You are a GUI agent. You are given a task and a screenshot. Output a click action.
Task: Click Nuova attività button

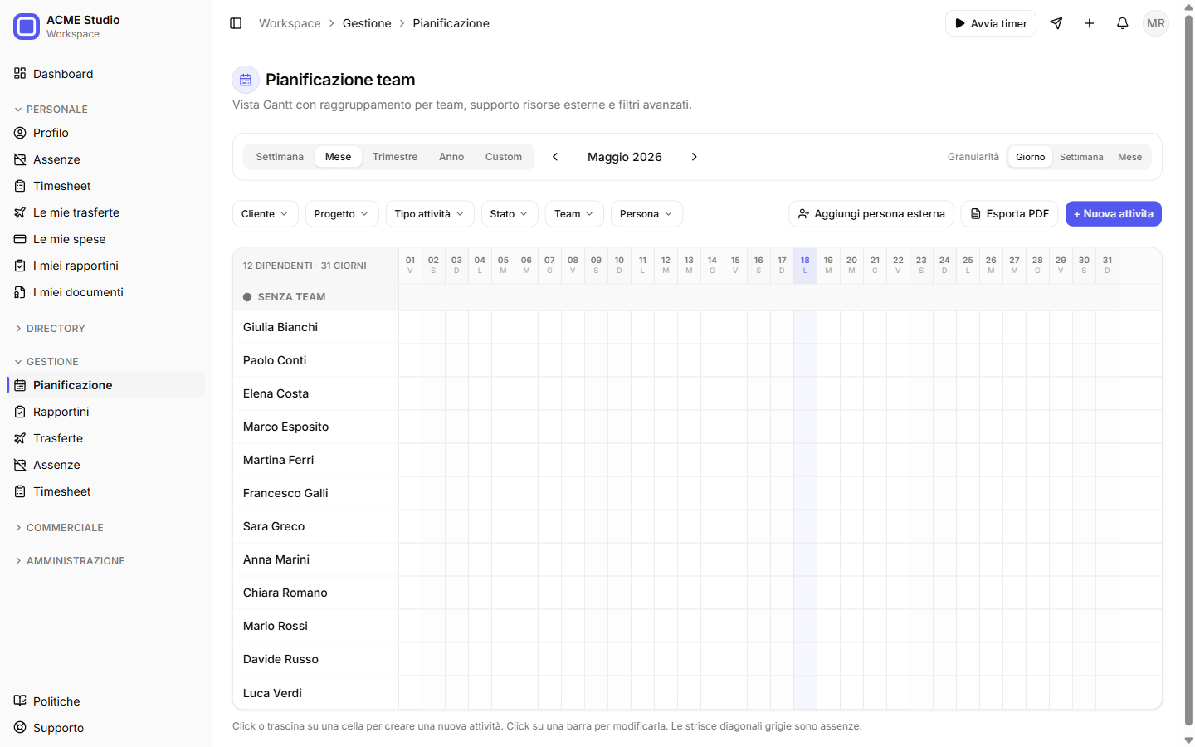pos(1114,214)
